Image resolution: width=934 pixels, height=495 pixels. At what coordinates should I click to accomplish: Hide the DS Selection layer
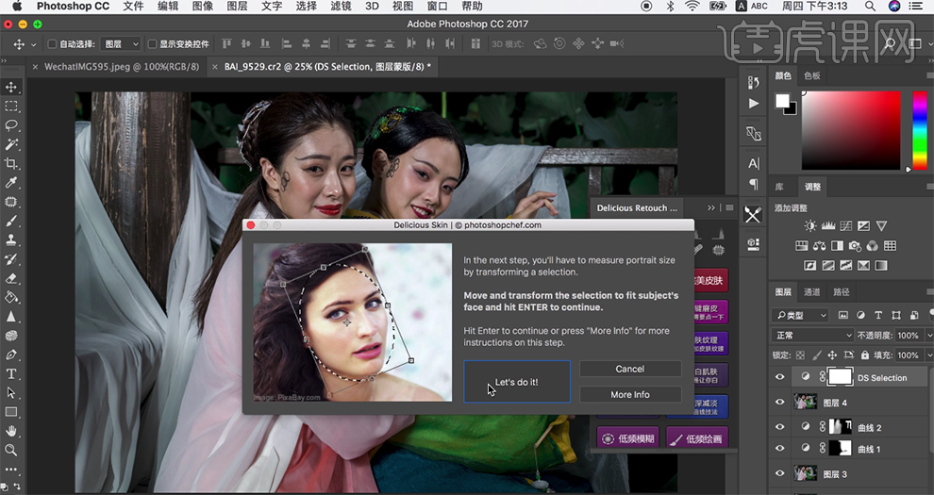779,377
